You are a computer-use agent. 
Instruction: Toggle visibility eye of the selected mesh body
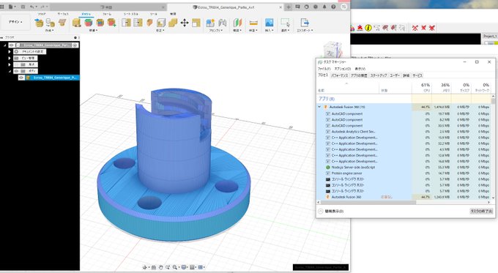point(21,78)
